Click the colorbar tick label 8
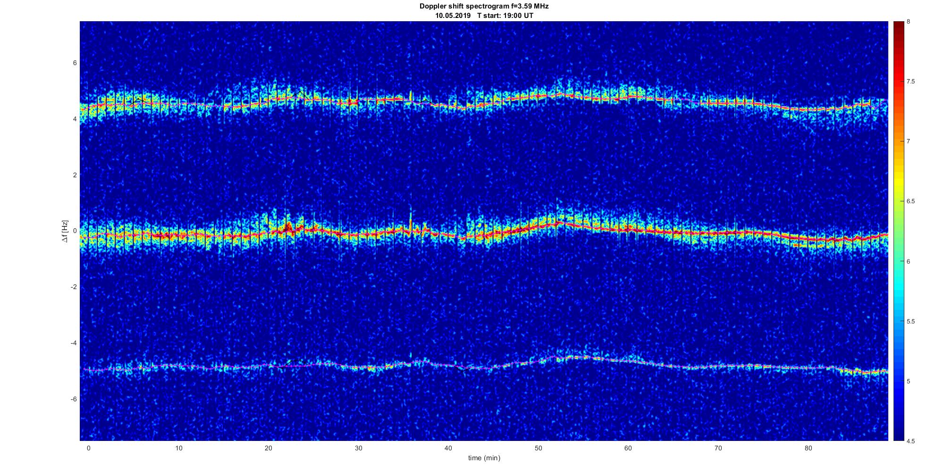Image resolution: width=944 pixels, height=473 pixels. tap(909, 22)
